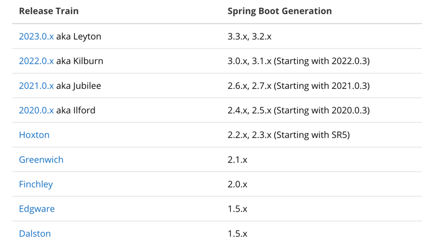Click the Release Train column header
Viewport: 422px width, 248px height.
click(x=49, y=11)
